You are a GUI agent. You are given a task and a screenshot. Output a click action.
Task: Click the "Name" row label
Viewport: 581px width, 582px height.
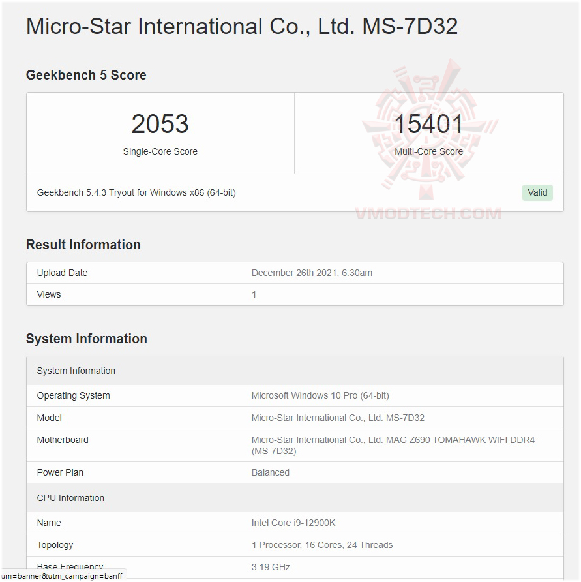[49, 523]
